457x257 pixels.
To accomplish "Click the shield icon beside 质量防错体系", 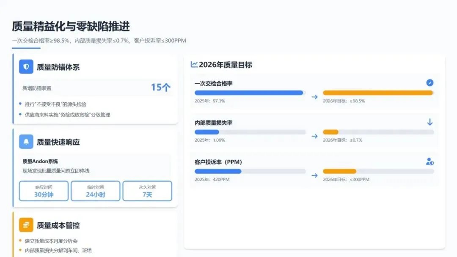I will coord(26,67).
